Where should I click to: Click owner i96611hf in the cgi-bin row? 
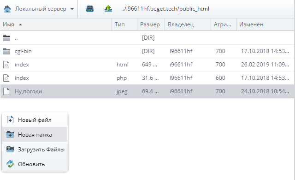[181, 51]
